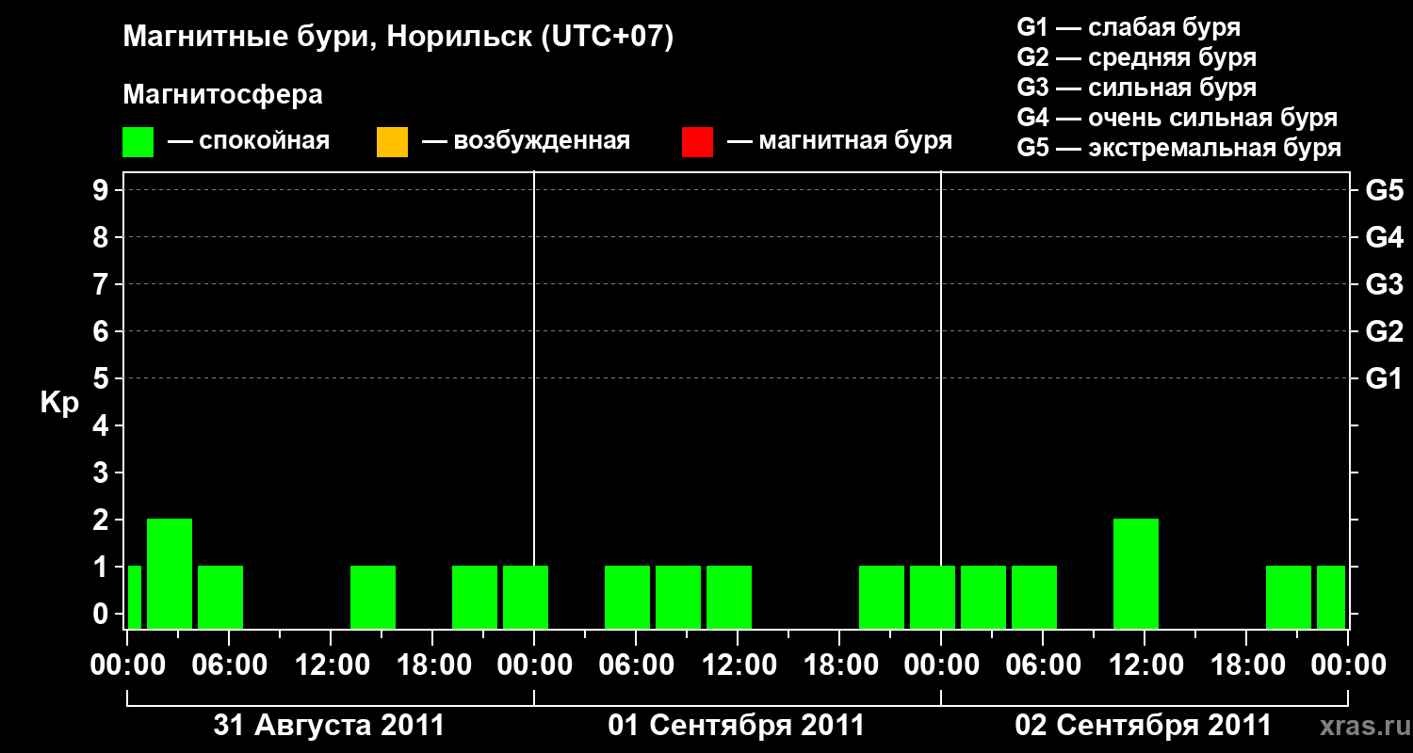Click the right-axis G1 label at Kp 5
The width and height of the screenshot is (1413, 753).
(x=1385, y=378)
